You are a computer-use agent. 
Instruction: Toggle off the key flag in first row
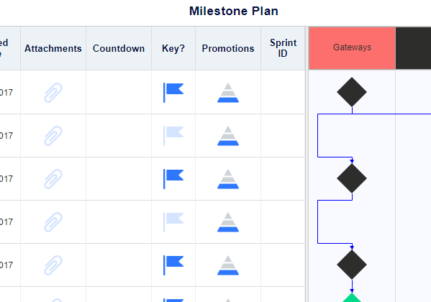click(173, 93)
